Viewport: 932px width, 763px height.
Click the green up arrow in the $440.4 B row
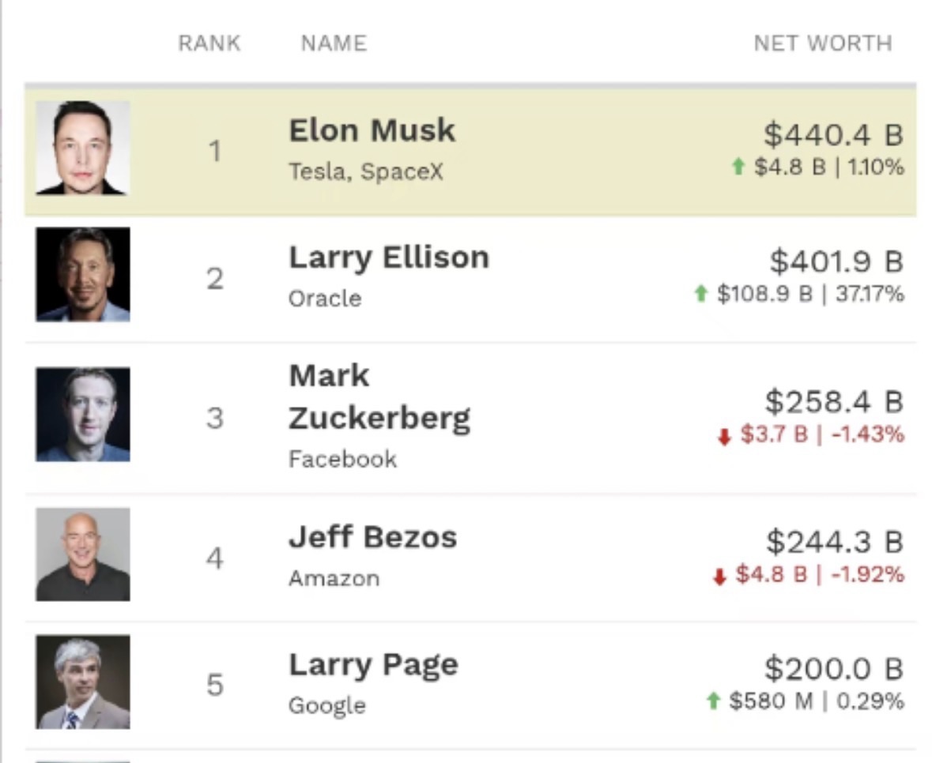click(x=738, y=167)
